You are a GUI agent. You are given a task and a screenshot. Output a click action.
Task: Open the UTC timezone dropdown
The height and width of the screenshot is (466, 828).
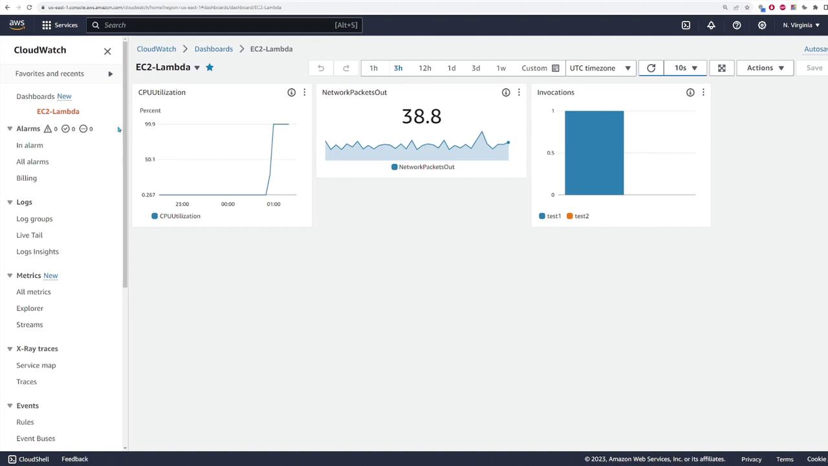(x=600, y=68)
